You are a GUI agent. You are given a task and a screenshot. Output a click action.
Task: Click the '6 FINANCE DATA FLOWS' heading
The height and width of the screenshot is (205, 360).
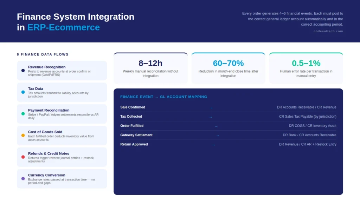(x=43, y=54)
